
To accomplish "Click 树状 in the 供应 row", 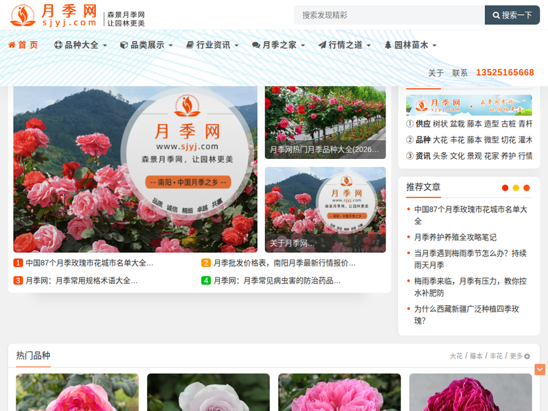I will (440, 124).
